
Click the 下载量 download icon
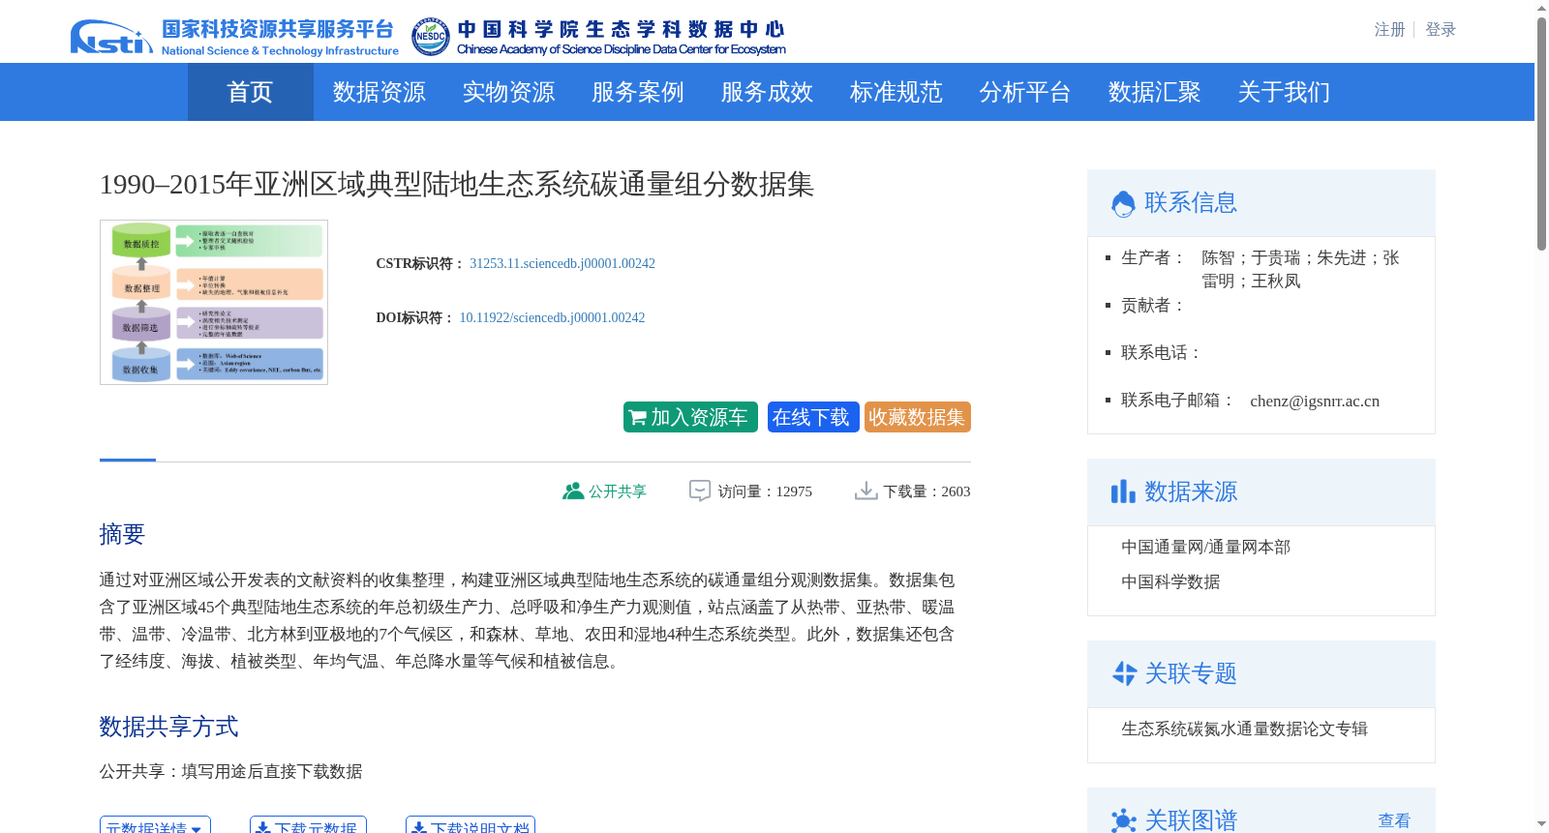[x=866, y=491]
